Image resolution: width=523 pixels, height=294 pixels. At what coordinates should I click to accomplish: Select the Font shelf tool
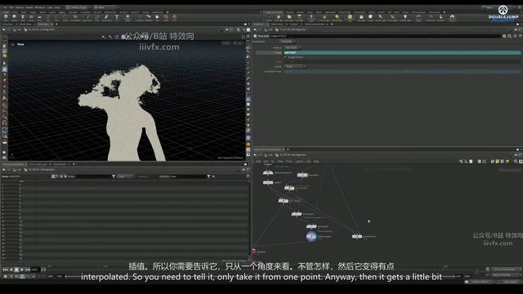click(117, 17)
